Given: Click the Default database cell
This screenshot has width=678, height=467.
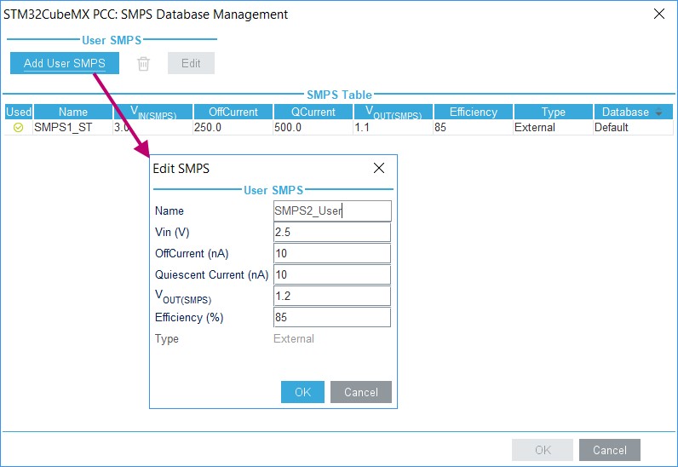Looking at the screenshot, I should click(x=634, y=128).
